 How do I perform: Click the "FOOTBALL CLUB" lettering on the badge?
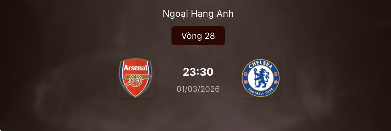click(261, 92)
